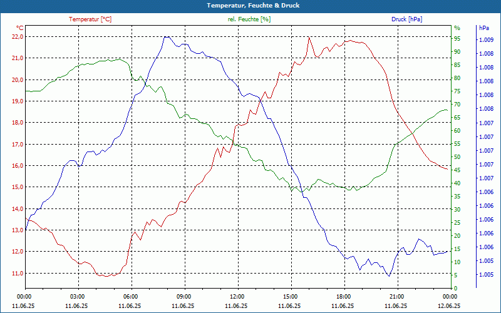The image size is (501, 313).
Task: Click the 55 value on the humidity axis
Action: point(457,144)
